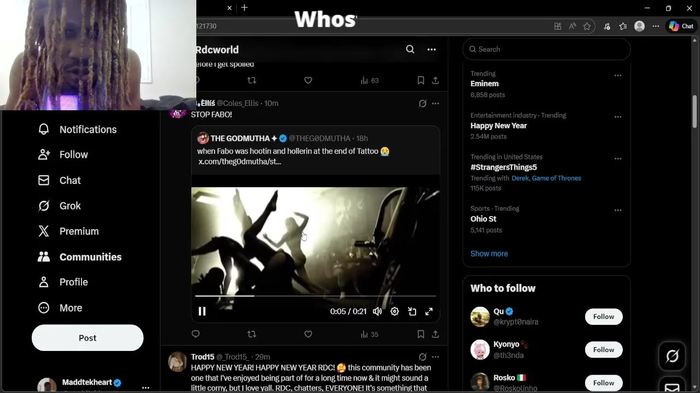Click the Notifications bell icon
The height and width of the screenshot is (393, 700).
(x=44, y=129)
